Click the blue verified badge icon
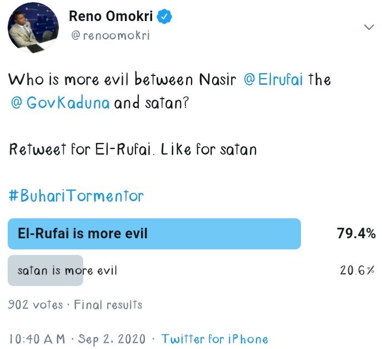Viewport: 382px width, 349px height. [x=165, y=17]
